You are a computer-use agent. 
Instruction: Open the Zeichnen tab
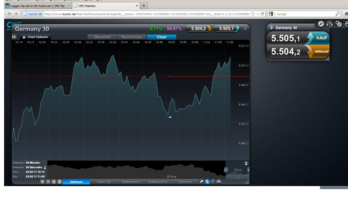pos(185,182)
